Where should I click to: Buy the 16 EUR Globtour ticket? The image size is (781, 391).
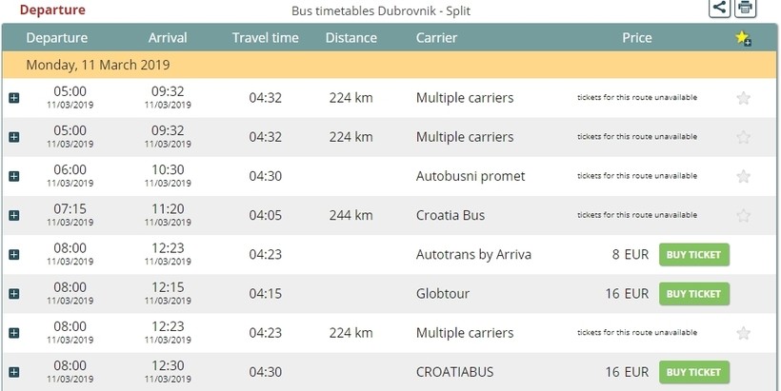pyautogui.click(x=693, y=293)
